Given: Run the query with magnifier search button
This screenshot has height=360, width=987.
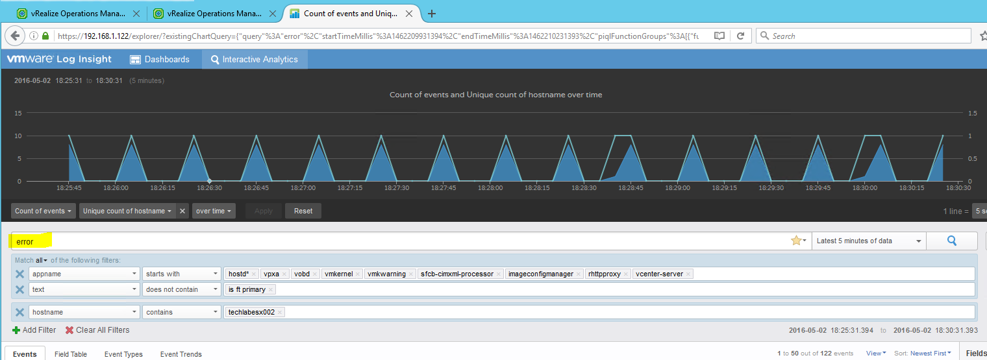Looking at the screenshot, I should (x=952, y=241).
